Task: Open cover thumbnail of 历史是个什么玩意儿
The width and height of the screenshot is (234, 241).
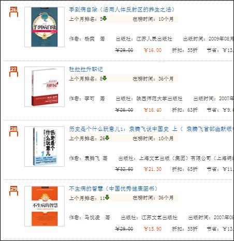Action: coord(45,146)
